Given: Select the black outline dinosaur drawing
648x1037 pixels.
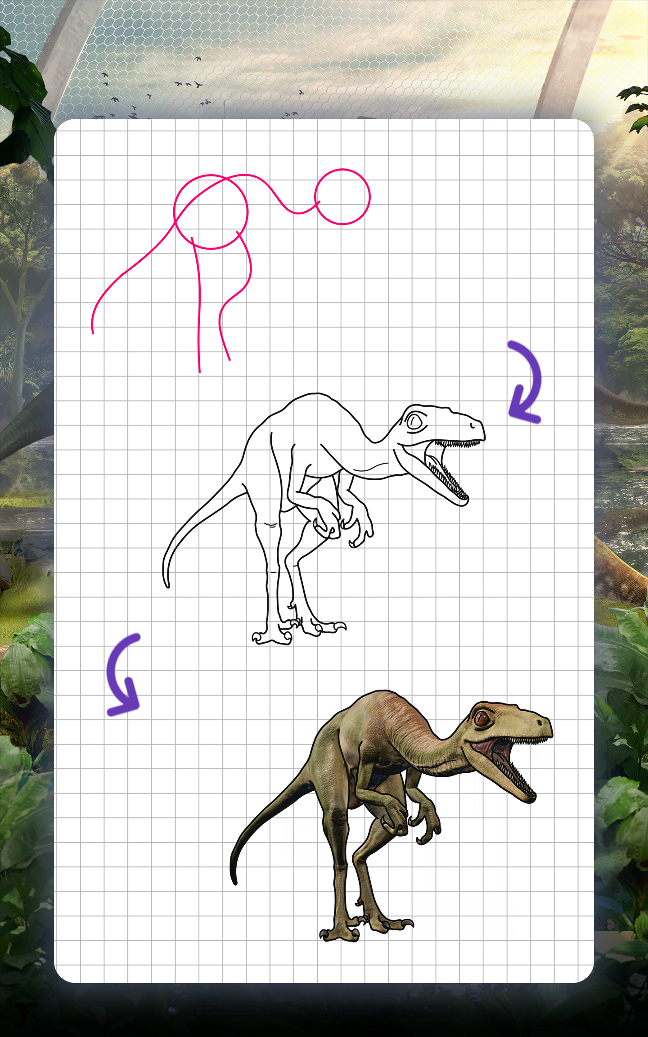Looking at the screenshot, I should [x=324, y=519].
